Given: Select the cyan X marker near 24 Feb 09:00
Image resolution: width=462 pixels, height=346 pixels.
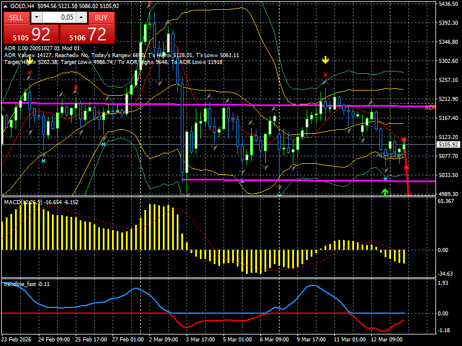Looking at the screenshot, I should (x=43, y=161).
